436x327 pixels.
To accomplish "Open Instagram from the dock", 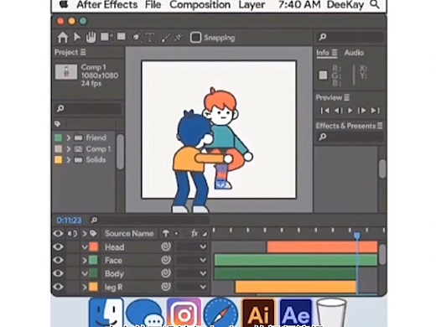I will [x=184, y=313].
